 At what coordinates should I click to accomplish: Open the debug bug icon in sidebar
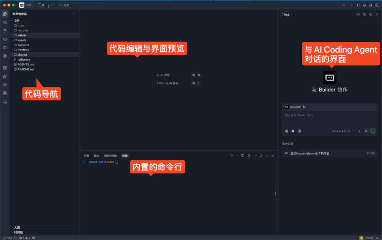pos(5,48)
